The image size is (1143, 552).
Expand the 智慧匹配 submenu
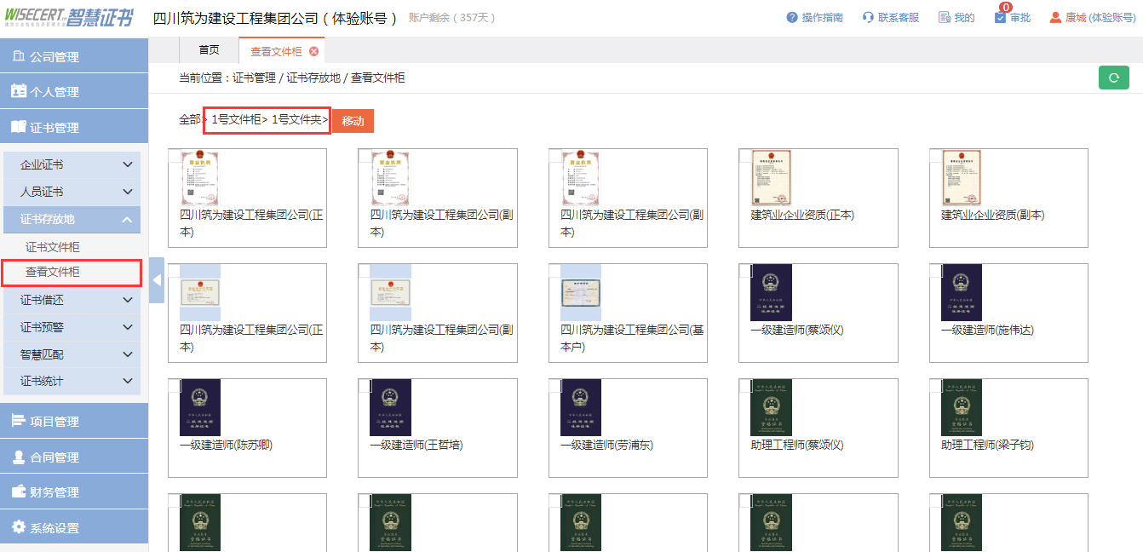pyautogui.click(x=72, y=354)
